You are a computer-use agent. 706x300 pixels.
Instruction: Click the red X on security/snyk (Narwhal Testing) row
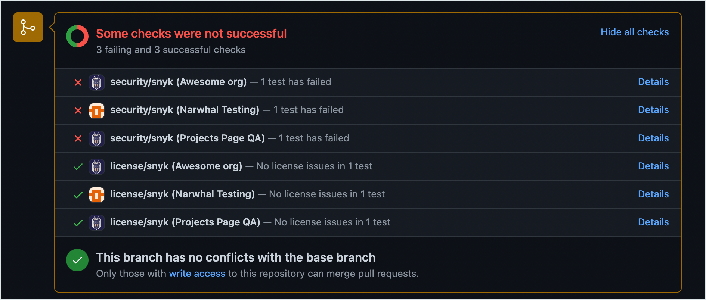point(78,110)
